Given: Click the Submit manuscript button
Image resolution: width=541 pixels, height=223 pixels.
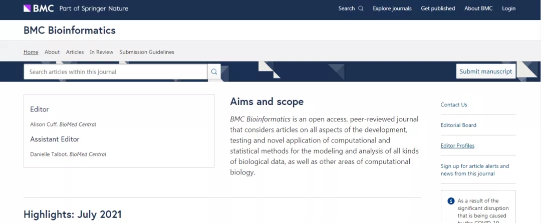Looking at the screenshot, I should click(x=486, y=71).
